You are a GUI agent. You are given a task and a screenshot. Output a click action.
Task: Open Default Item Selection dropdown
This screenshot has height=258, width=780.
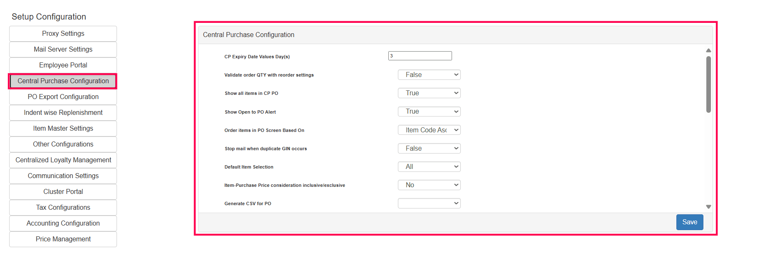[x=429, y=167]
